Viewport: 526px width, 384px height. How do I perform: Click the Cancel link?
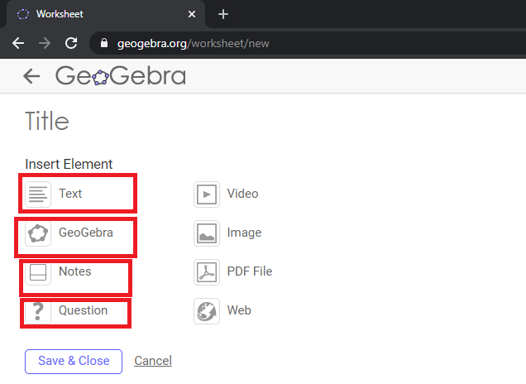coord(153,361)
